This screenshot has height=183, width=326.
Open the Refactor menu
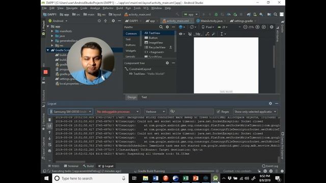coord(108,8)
